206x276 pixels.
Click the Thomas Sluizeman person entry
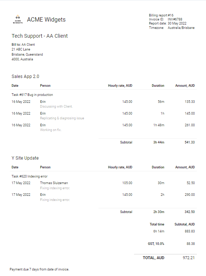tap(54, 183)
